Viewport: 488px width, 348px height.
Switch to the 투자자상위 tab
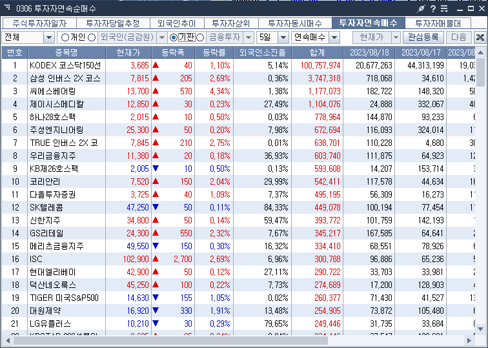click(x=231, y=23)
